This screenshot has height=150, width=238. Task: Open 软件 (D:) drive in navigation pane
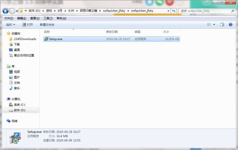click(20, 110)
